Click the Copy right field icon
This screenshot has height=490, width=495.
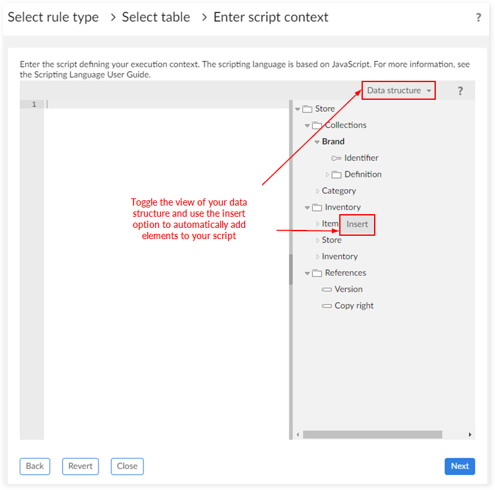[327, 306]
